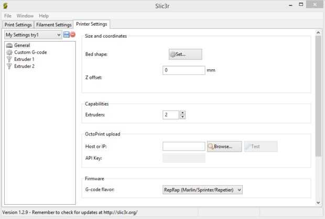The width and height of the screenshot is (325, 219).
Task: Click the Size and coordinates group label
Action: point(106,36)
